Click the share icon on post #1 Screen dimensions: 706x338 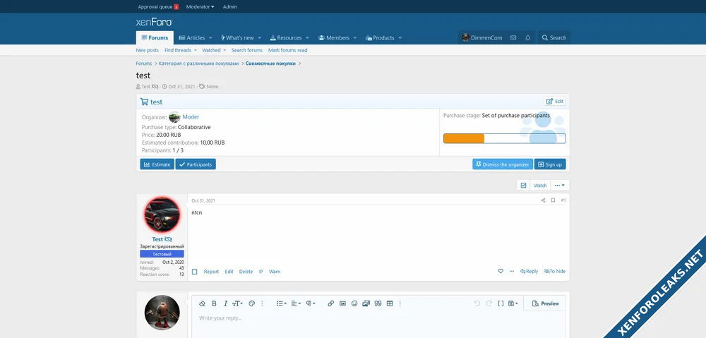click(543, 200)
